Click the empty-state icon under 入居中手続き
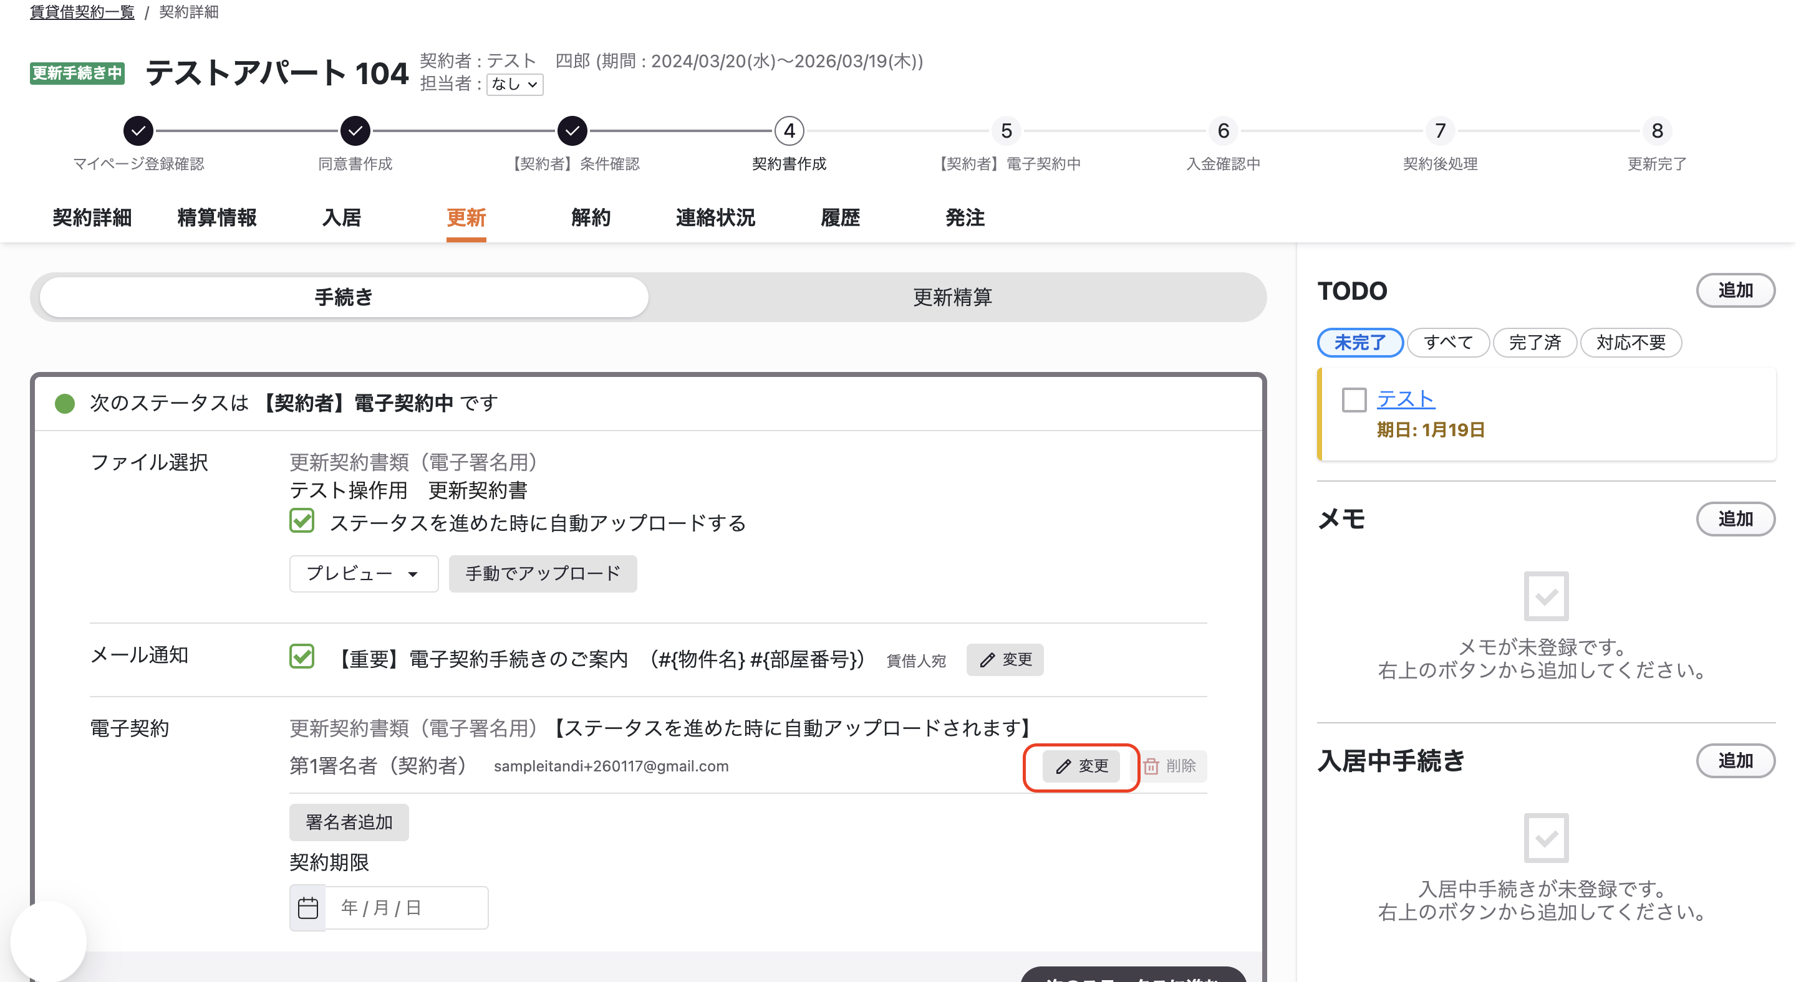This screenshot has height=982, width=1796. (x=1546, y=838)
